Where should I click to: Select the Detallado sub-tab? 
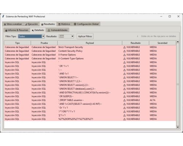click(x=38, y=30)
